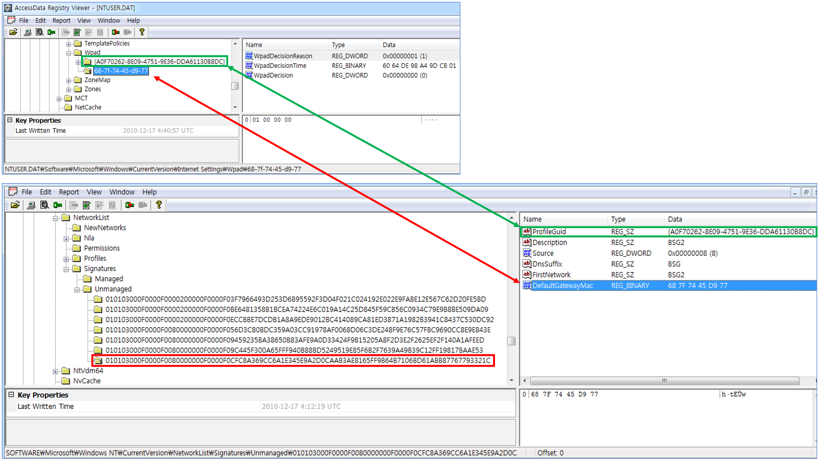Select the NvCache key
Image resolution: width=819 pixels, height=461 pixels.
point(87,381)
